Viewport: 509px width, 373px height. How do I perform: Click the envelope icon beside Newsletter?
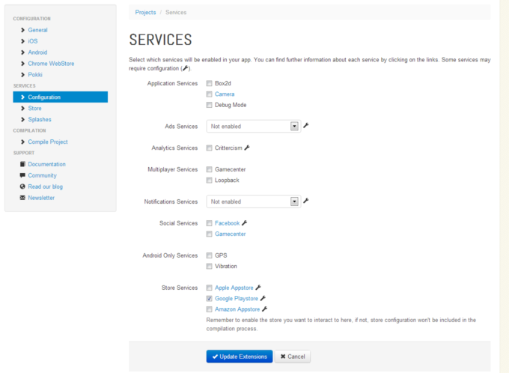[22, 198]
